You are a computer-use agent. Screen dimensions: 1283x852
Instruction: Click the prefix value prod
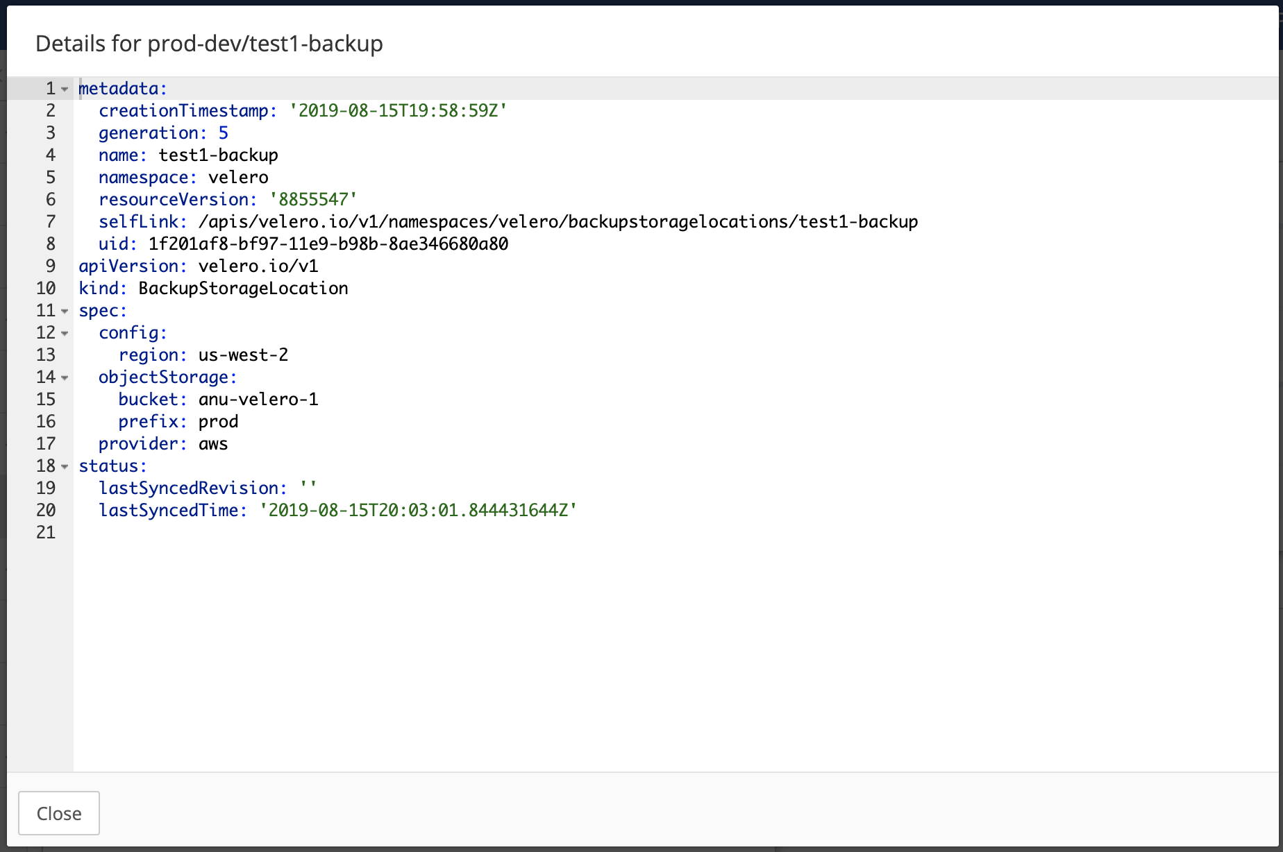tap(218, 422)
